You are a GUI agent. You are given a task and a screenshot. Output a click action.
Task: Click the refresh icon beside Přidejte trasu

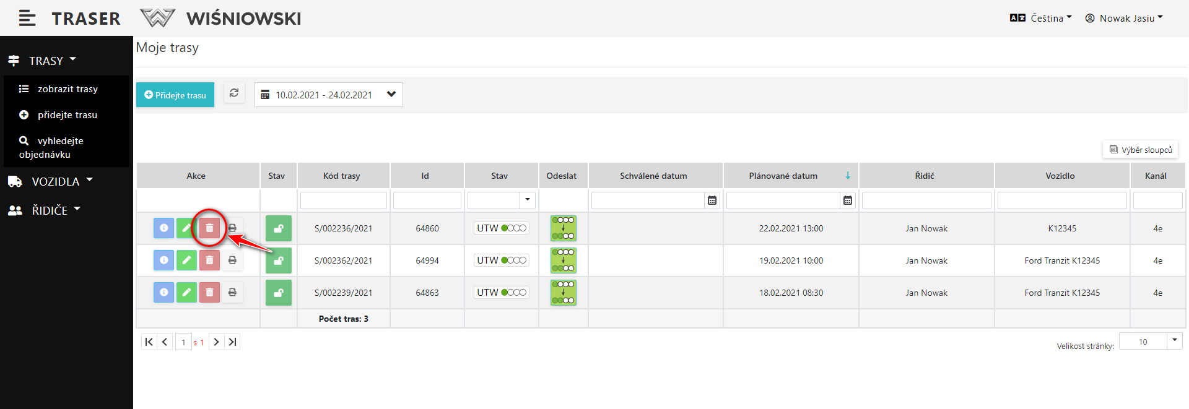(x=234, y=93)
